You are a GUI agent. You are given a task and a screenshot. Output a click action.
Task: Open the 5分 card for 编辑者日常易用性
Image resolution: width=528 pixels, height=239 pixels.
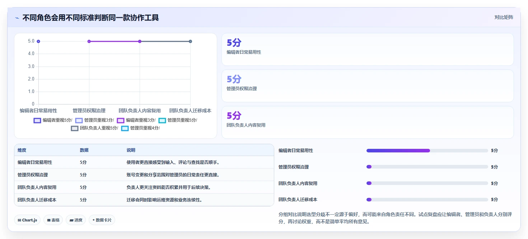coord(368,49)
